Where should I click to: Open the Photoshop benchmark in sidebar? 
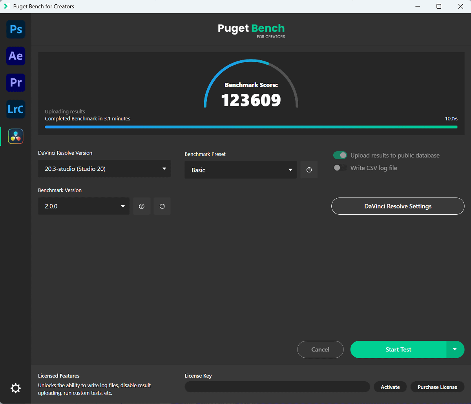click(x=16, y=29)
